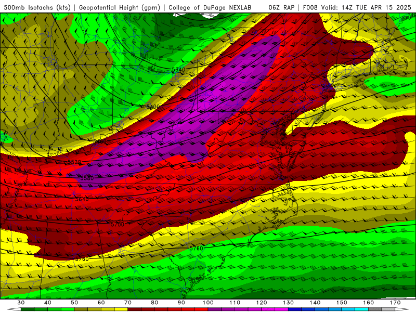Click the 'College of DuPage NEXLAB' label

tap(210, 7)
